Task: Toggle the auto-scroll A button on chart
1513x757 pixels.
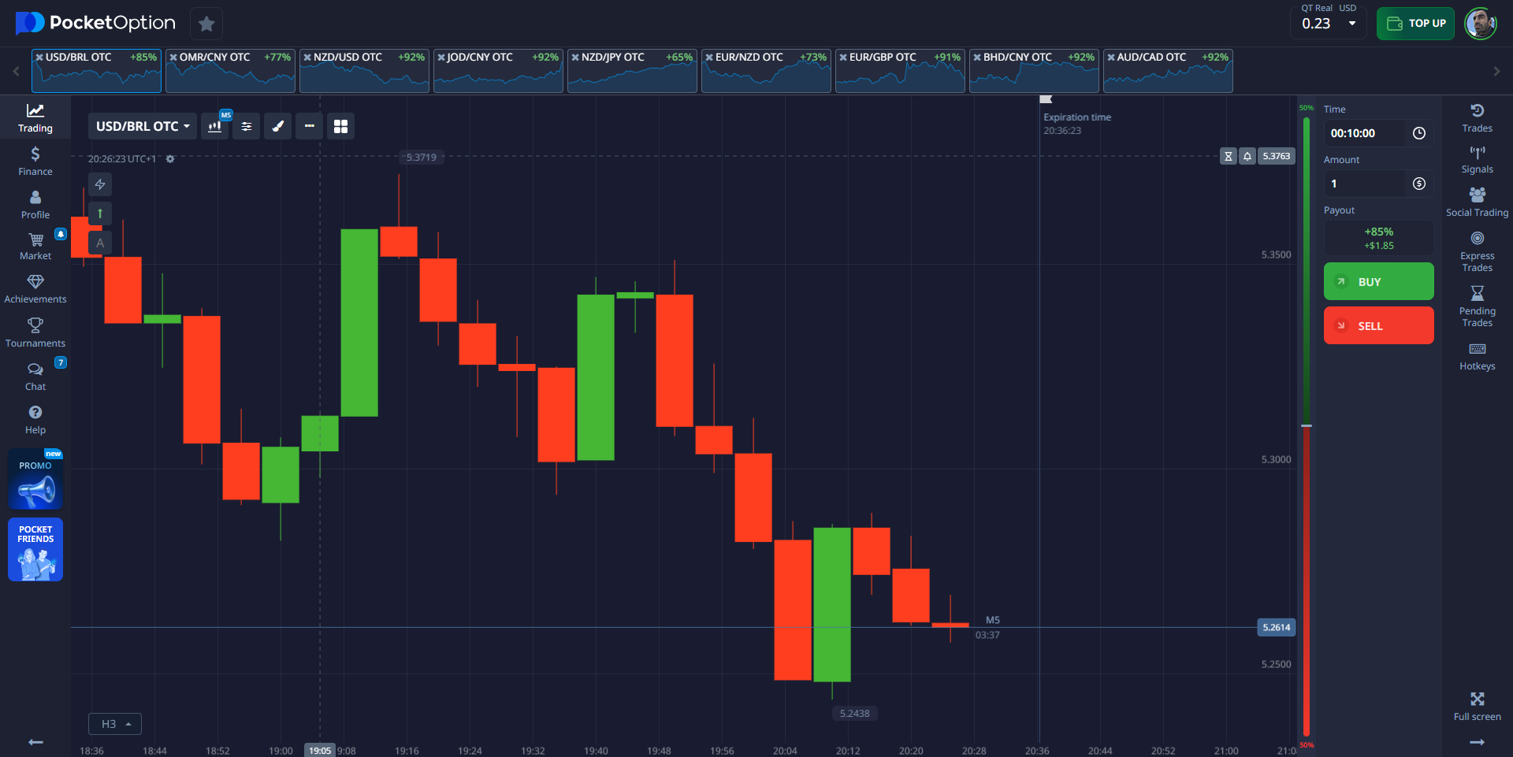Action: pyautogui.click(x=100, y=243)
